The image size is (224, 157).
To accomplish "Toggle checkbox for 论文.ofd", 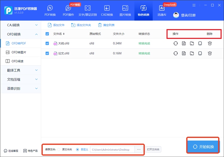I will [x=47, y=53].
